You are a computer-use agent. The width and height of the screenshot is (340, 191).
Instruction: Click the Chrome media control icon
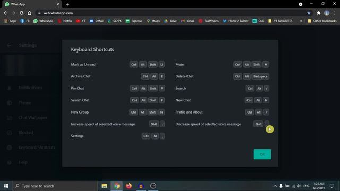[300, 4]
